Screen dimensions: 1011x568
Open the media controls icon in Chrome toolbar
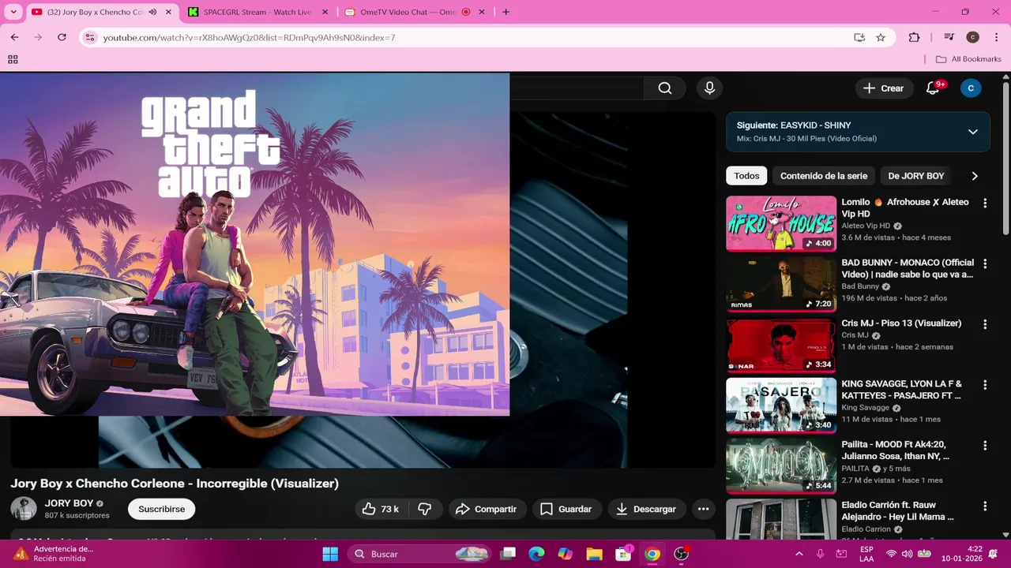(949, 37)
